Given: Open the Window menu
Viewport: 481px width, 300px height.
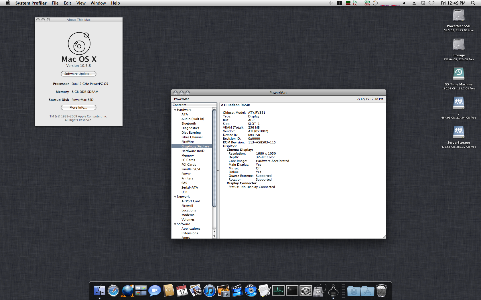Looking at the screenshot, I should [98, 3].
